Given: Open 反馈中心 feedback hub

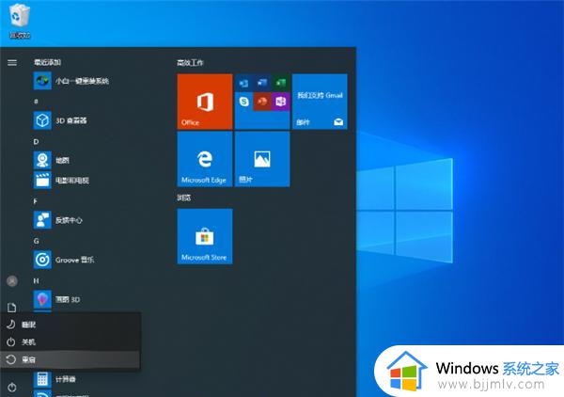Looking at the screenshot, I should coord(58,220).
